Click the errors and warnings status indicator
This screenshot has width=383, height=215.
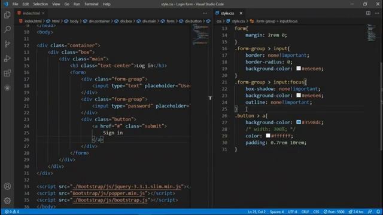click(12, 212)
